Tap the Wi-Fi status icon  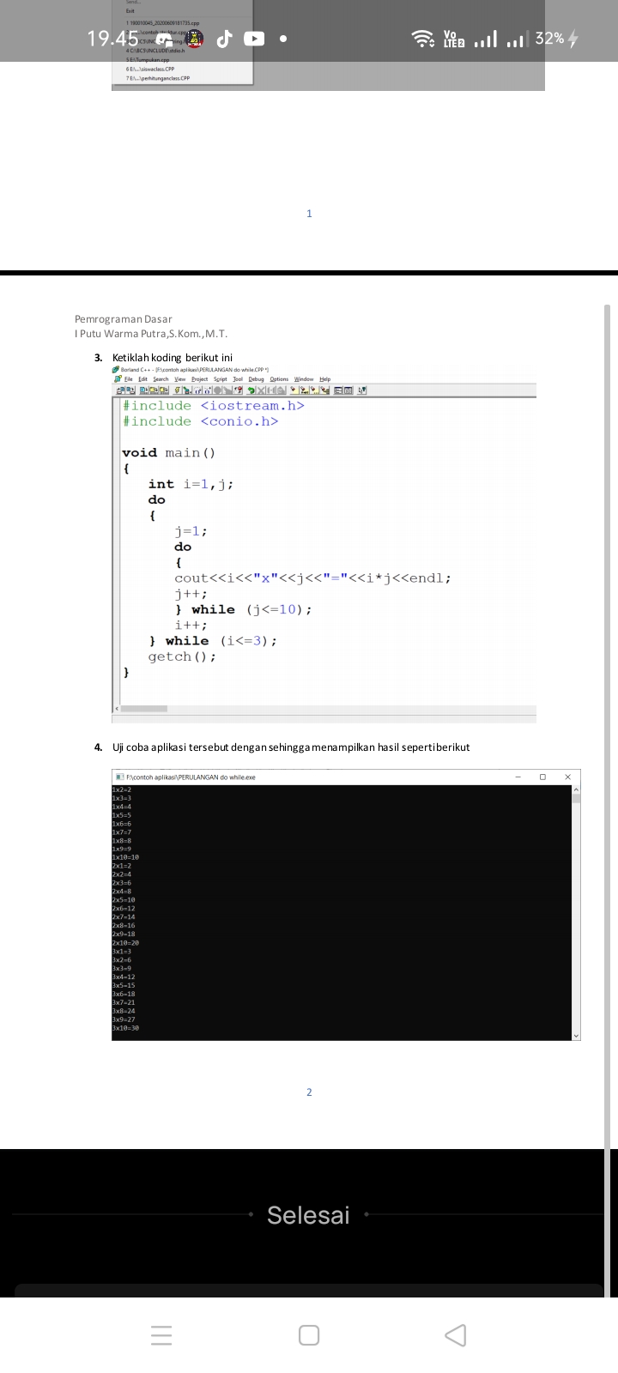(422, 39)
